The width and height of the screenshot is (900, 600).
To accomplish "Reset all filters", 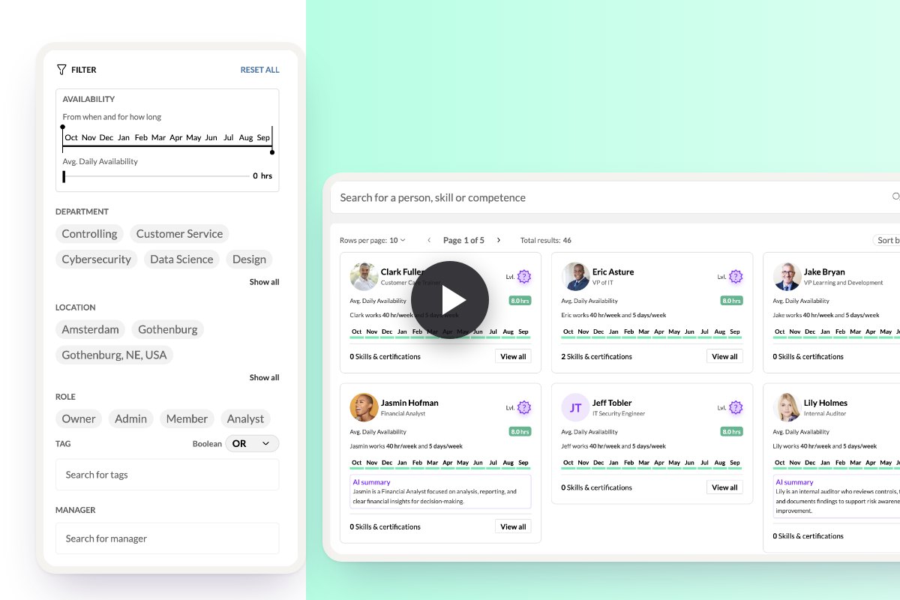I will click(259, 70).
